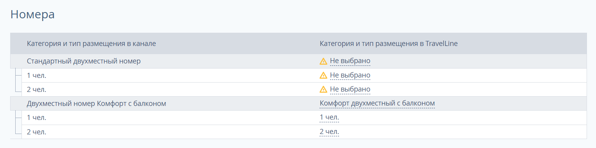Select channel 1 чел. under Комфорт с балконом
Screen dimensions: 596x148
click(36, 118)
